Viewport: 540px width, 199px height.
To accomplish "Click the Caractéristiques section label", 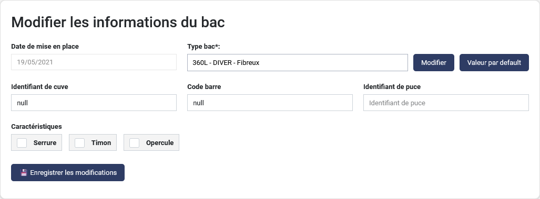I will coord(36,127).
